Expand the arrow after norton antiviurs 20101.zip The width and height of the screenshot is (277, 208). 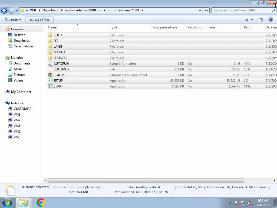(105, 11)
